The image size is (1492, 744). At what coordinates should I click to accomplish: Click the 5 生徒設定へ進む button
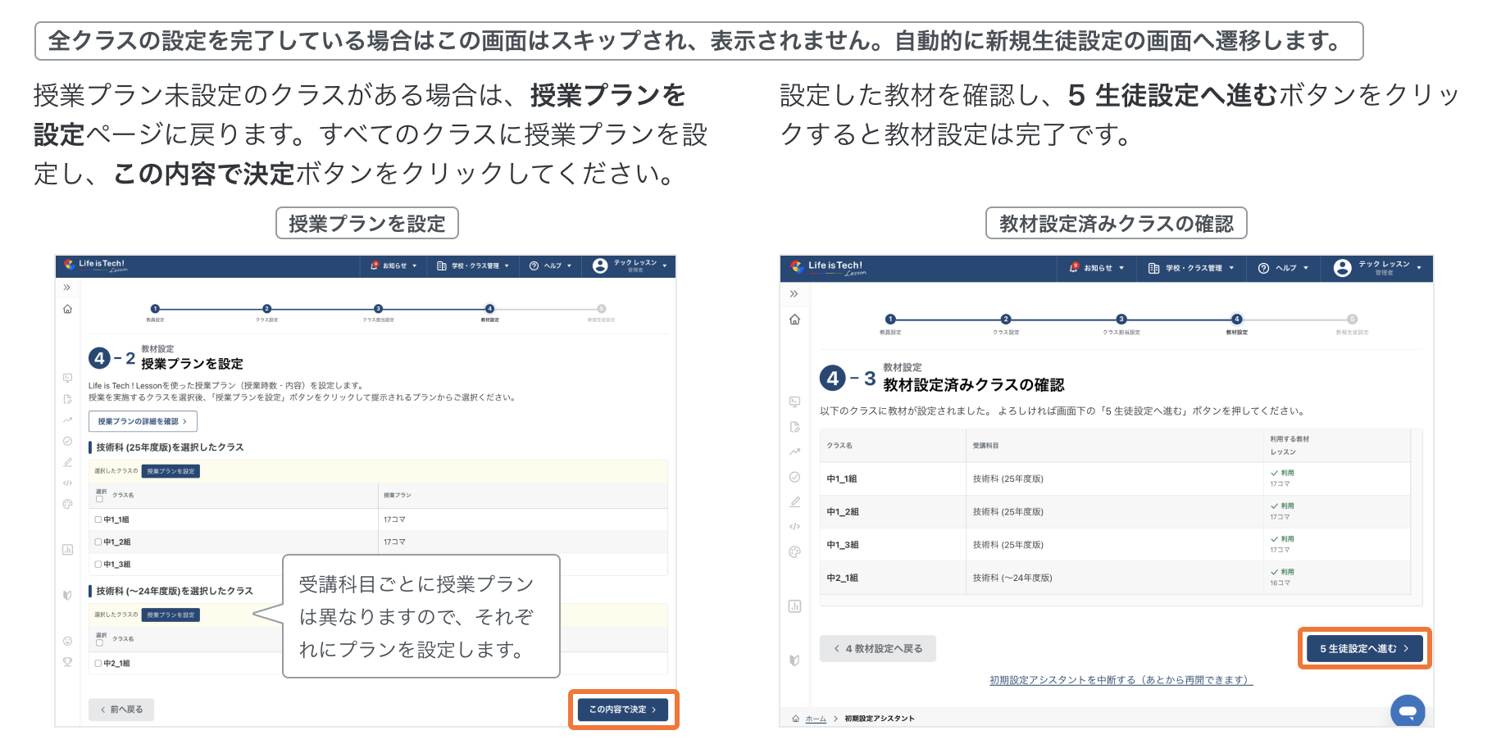1364,648
